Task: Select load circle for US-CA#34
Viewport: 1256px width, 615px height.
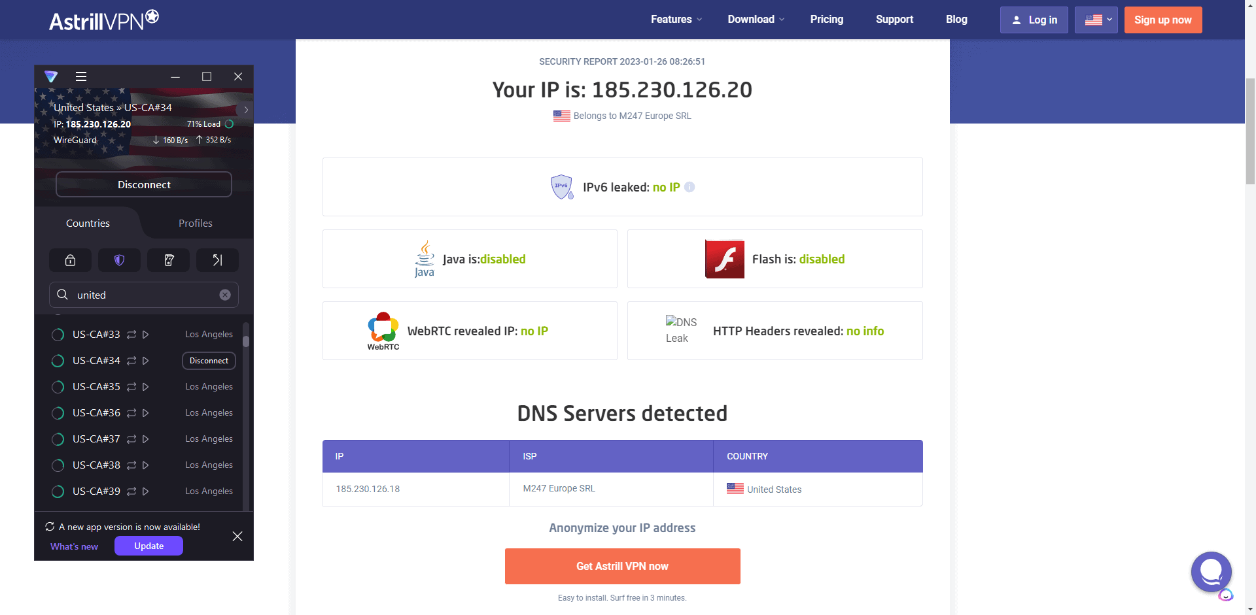Action: point(58,361)
